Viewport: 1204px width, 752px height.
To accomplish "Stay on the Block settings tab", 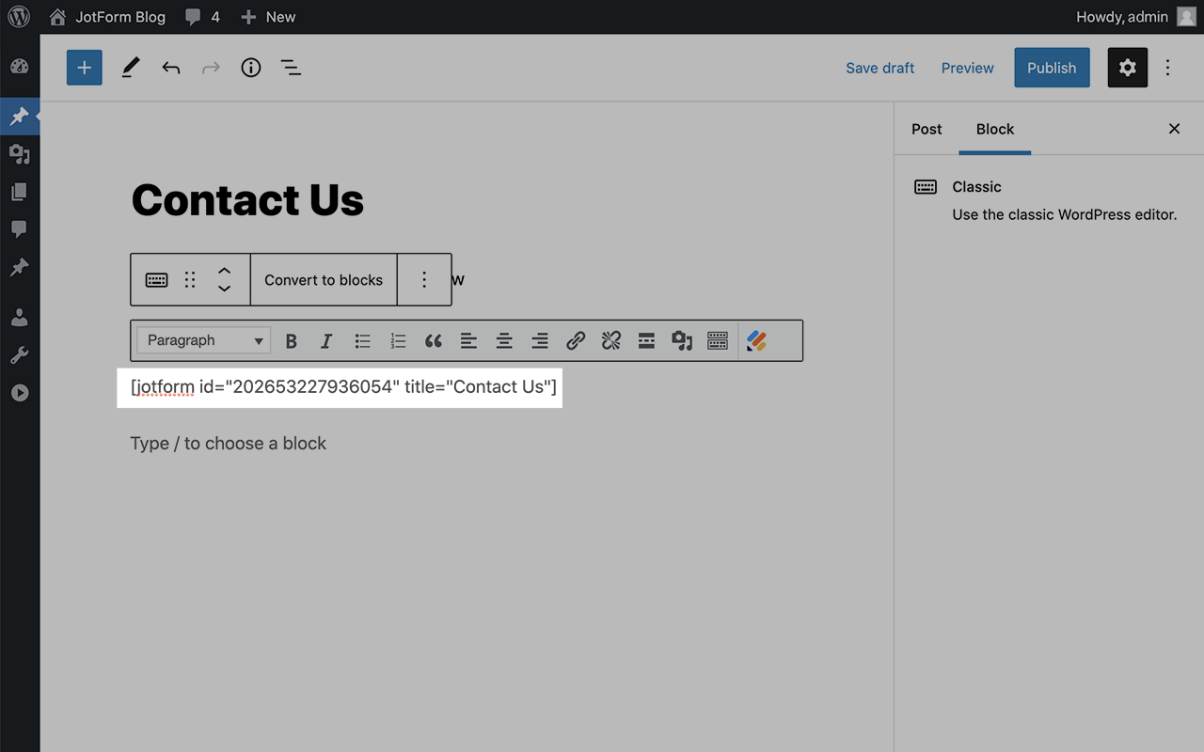I will [x=994, y=129].
